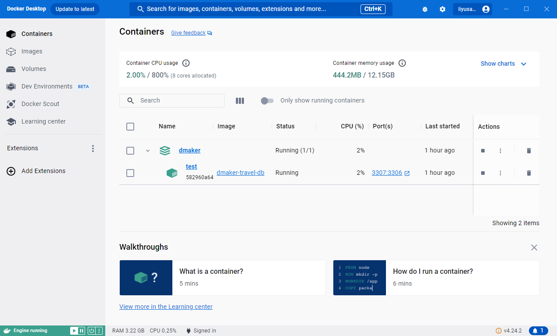Open more actions for test container
This screenshot has height=336, width=557.
(500, 173)
